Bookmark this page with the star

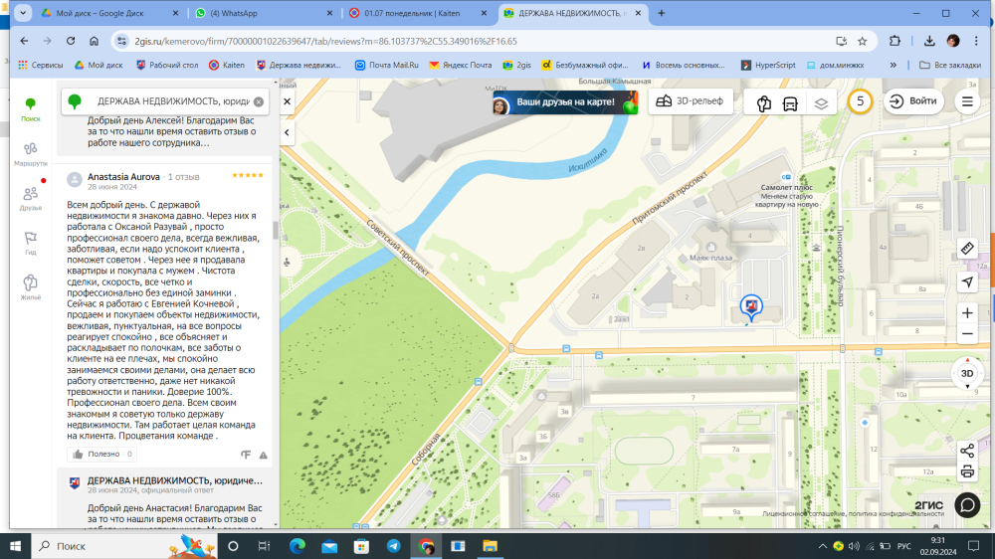pyautogui.click(x=863, y=41)
